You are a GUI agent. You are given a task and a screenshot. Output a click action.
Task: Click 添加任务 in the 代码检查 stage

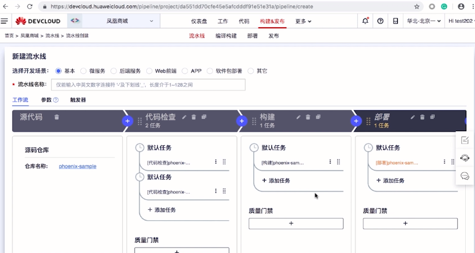pos(162,210)
